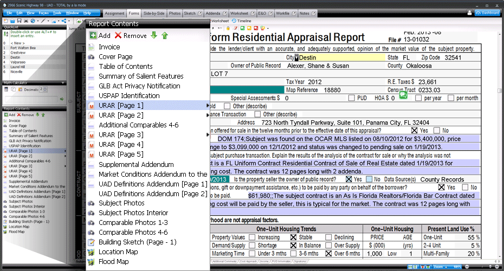Click the red X Remove icon in Report Contents popup
The height and width of the screenshot is (271, 504).
tap(118, 35)
